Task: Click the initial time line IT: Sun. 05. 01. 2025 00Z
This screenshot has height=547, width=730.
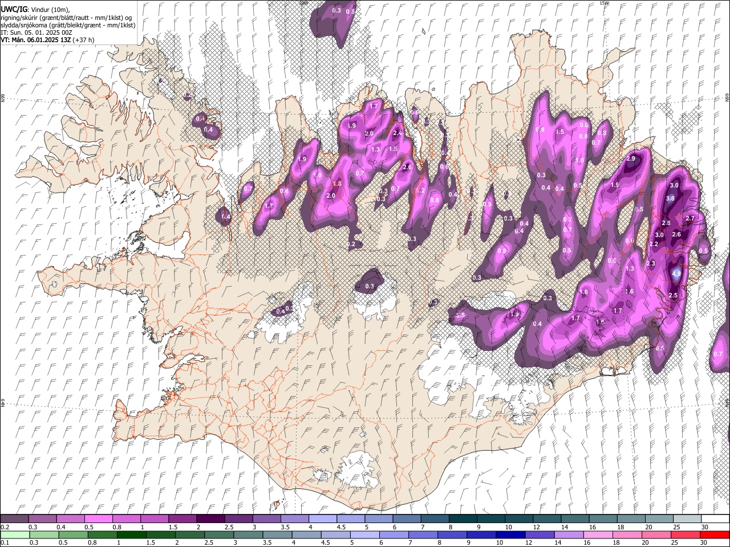Action: click(x=36, y=32)
